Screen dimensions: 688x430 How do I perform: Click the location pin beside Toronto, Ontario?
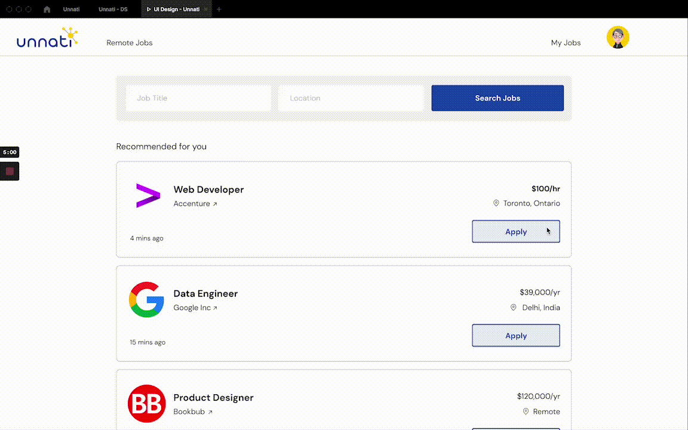pyautogui.click(x=496, y=203)
